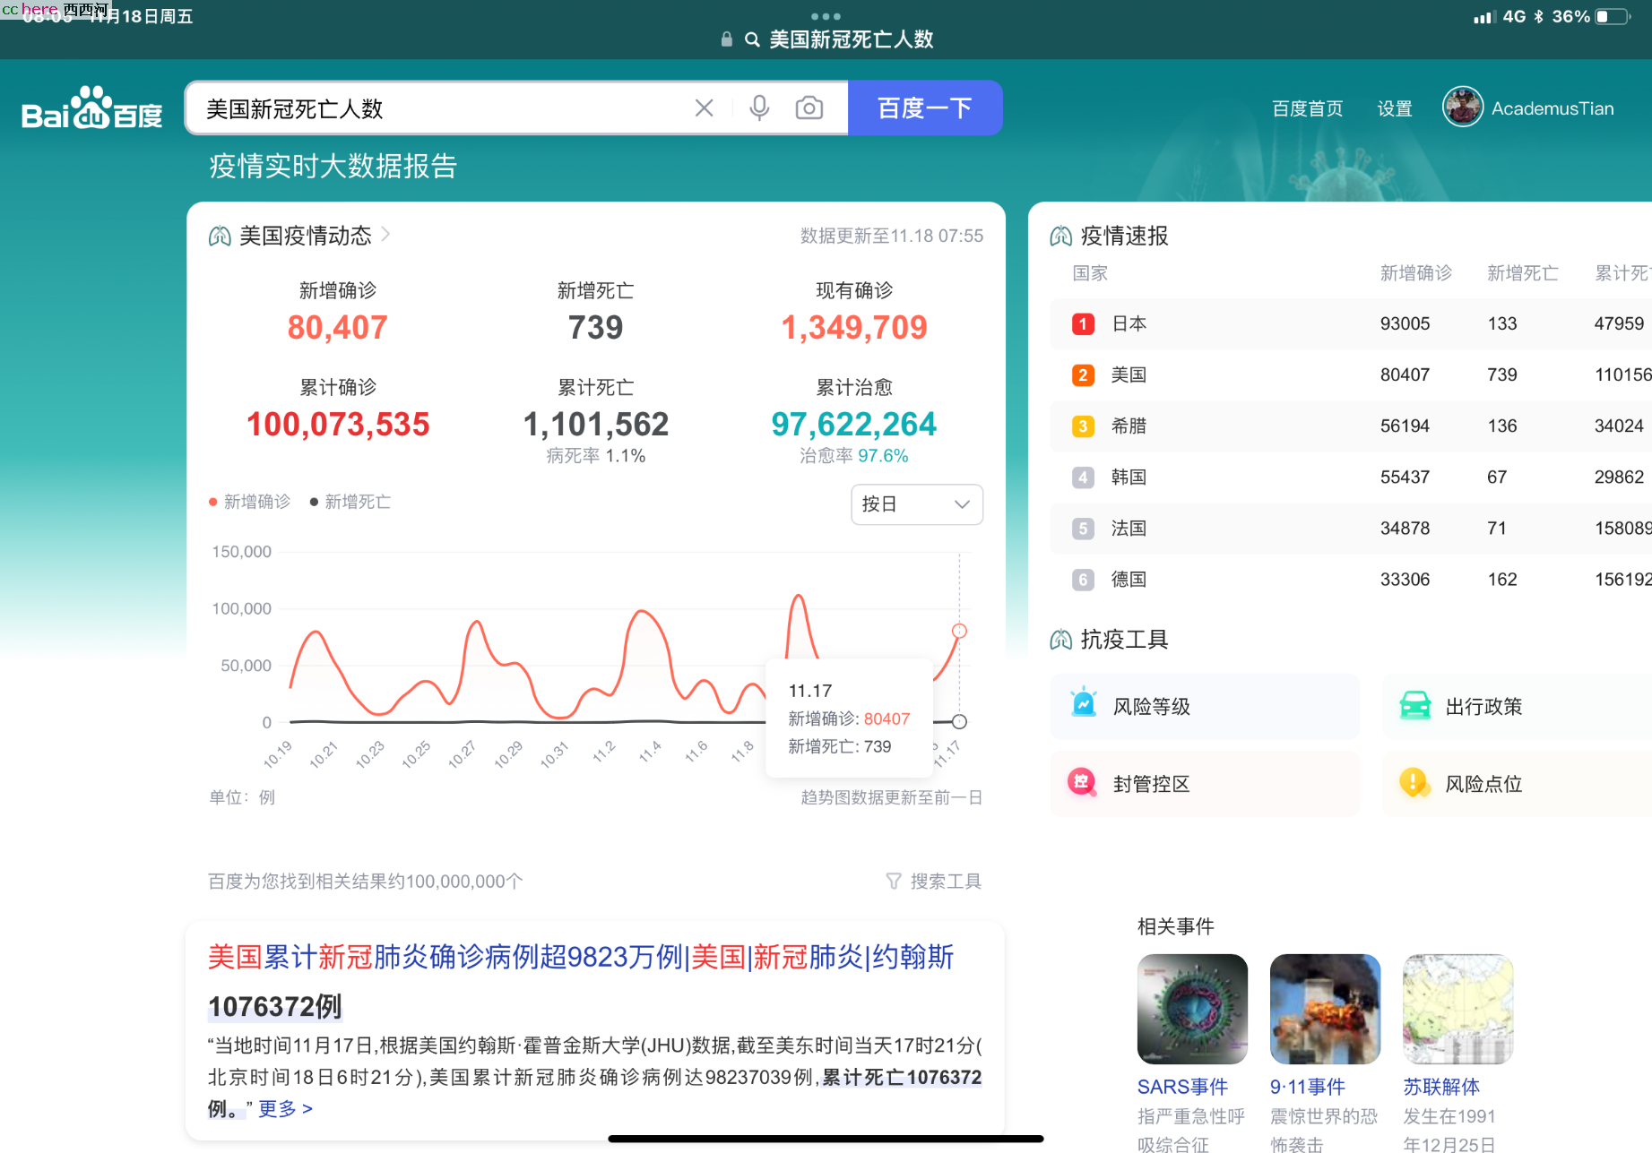Click the green car icon on 出行政策

(x=1415, y=706)
